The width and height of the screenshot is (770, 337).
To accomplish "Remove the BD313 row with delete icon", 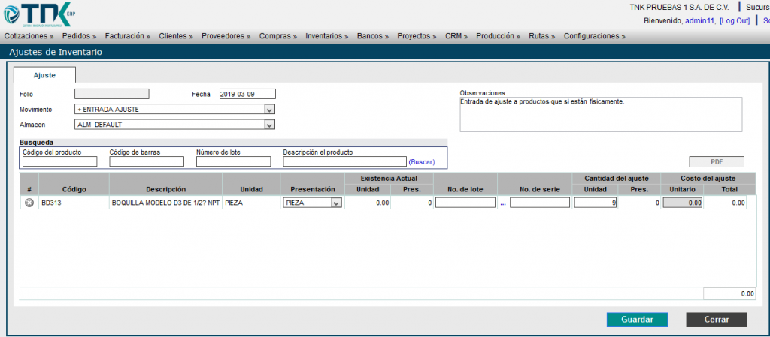I will click(29, 203).
